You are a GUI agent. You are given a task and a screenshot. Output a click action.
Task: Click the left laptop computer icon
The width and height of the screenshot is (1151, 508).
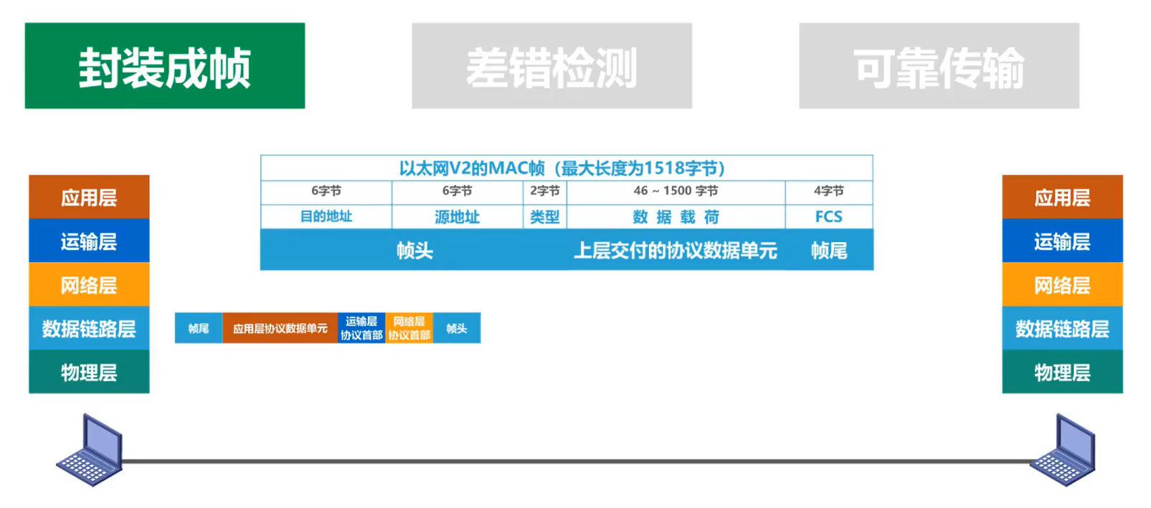coord(90,451)
